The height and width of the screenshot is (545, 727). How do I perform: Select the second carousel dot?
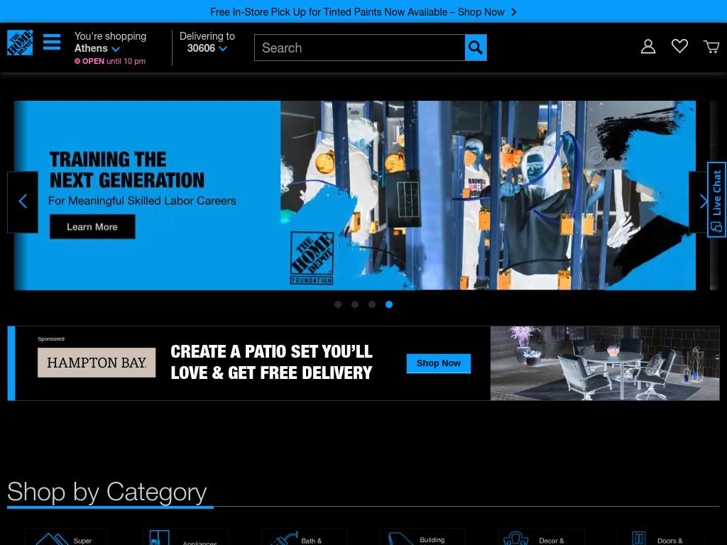pos(355,304)
